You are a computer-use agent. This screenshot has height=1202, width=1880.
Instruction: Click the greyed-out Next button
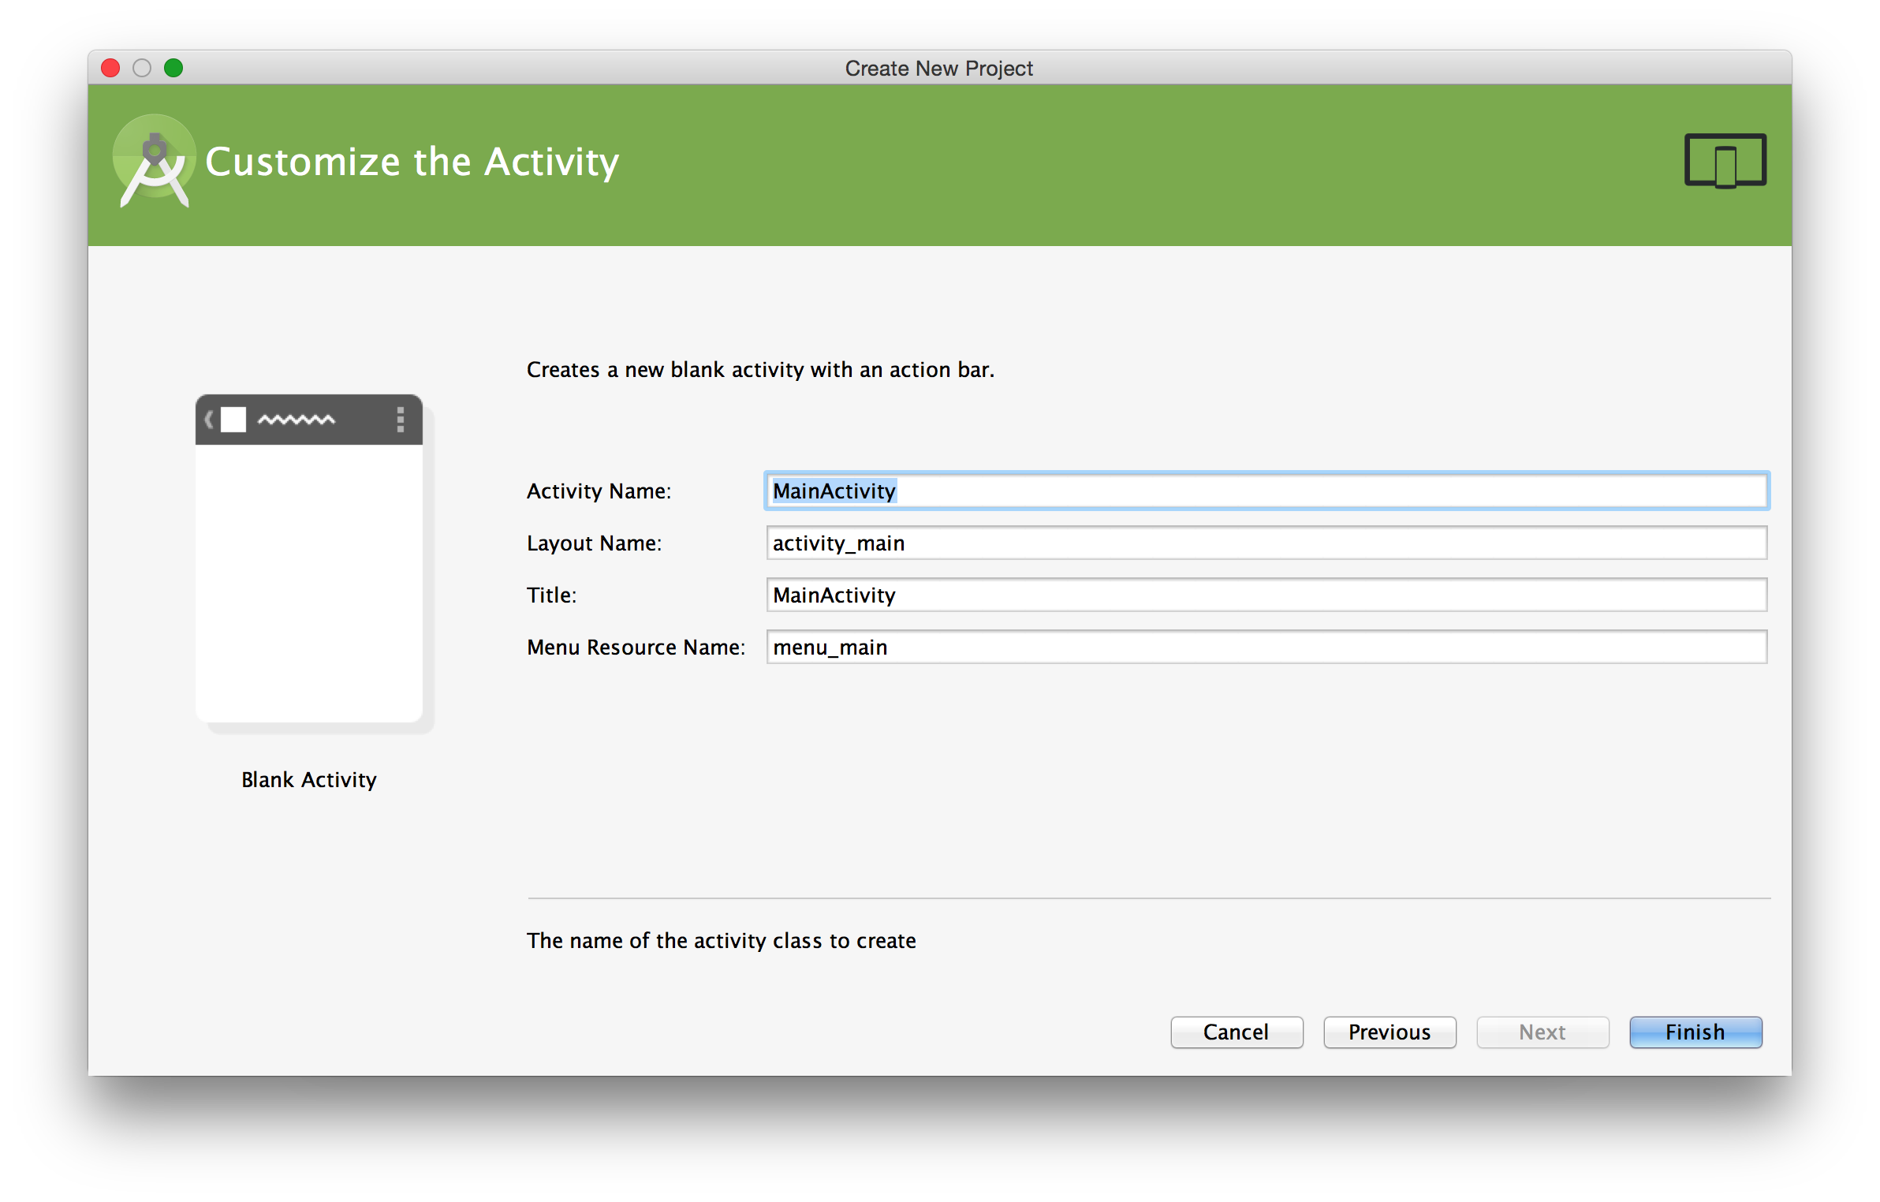[1543, 1032]
